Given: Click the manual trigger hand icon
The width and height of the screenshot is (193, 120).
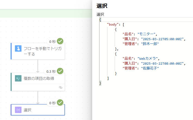Looking at the screenshot, I should (x=18, y=48).
